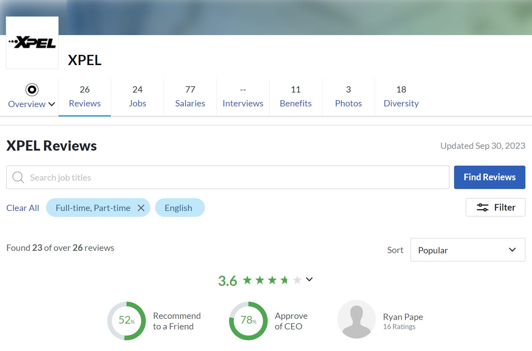Screen dimensions: 532x351
Task: Remove the Full-time, Part-time filter X
Action: coord(141,208)
